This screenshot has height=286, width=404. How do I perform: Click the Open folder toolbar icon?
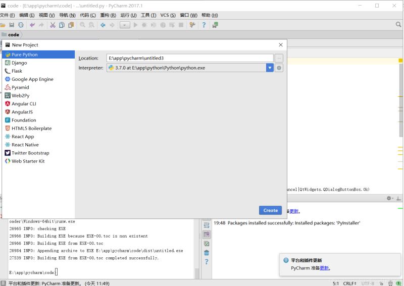[x=3, y=25]
